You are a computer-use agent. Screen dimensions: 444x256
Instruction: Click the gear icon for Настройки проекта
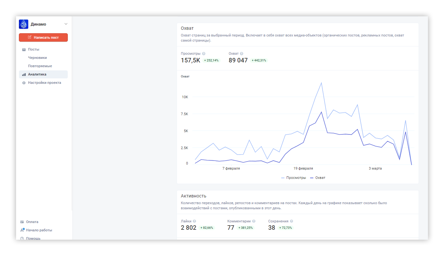[24, 83]
